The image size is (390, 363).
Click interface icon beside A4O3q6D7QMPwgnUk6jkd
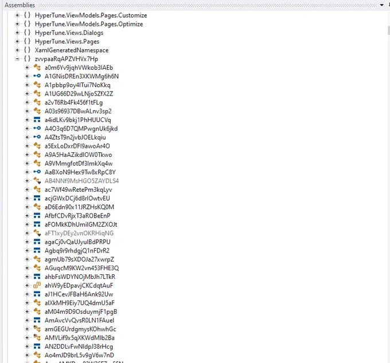[37, 128]
